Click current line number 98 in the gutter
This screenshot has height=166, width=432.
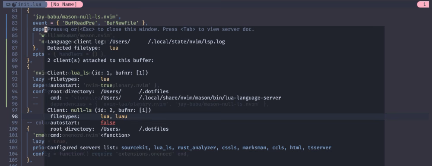[15, 116]
